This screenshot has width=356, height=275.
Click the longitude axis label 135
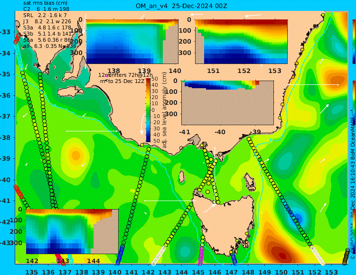tap(31, 272)
